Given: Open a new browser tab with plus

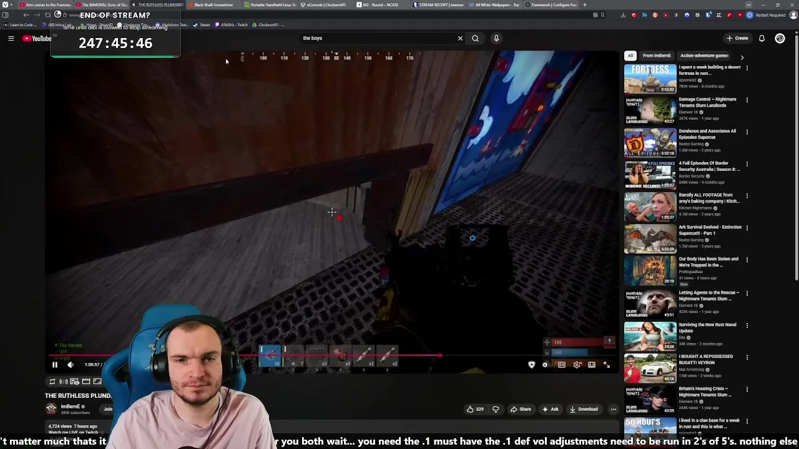Looking at the screenshot, I should 584,5.
